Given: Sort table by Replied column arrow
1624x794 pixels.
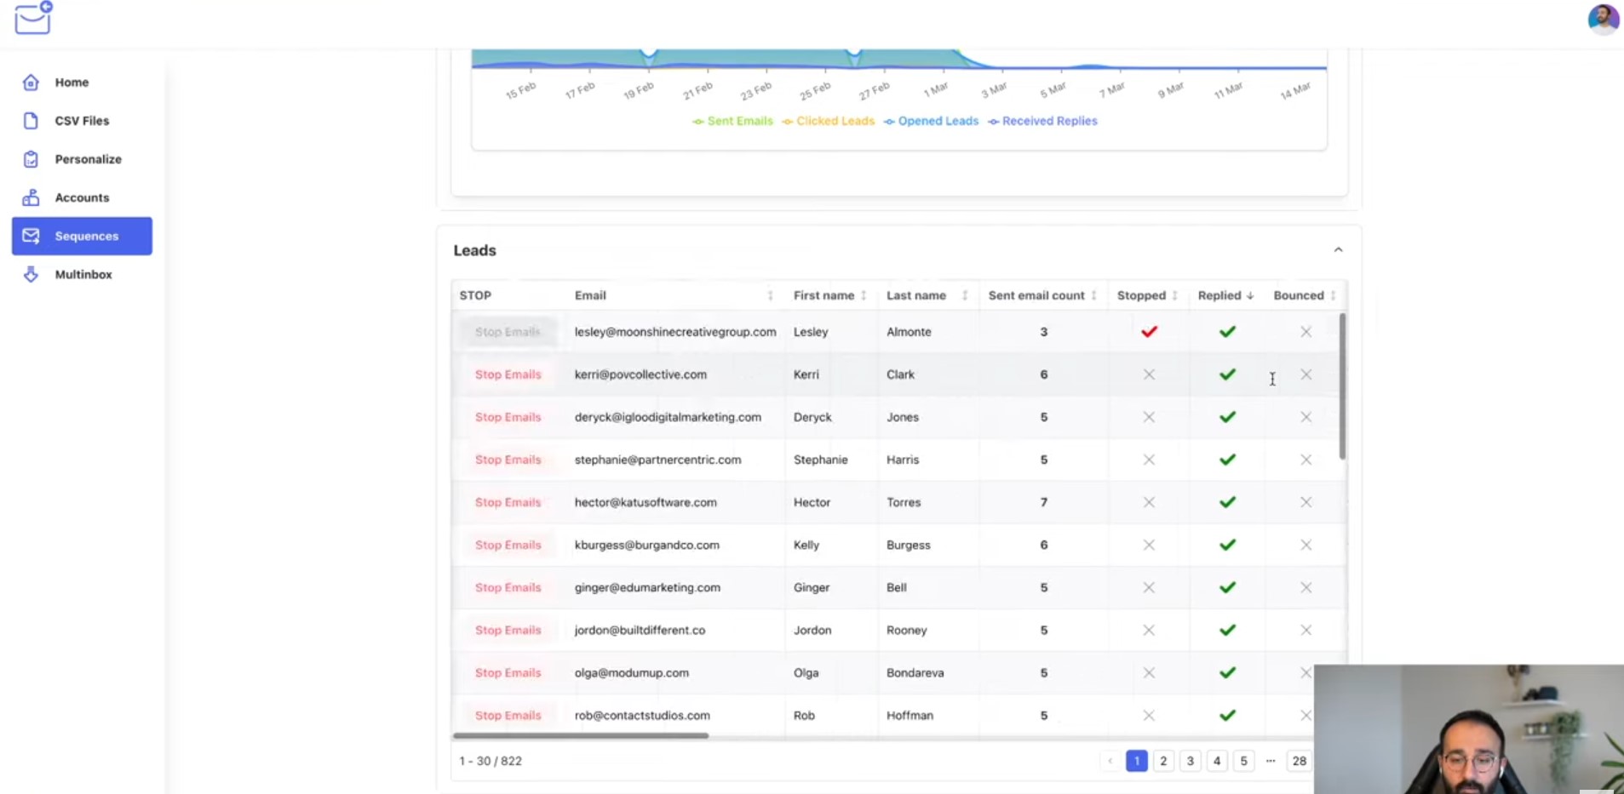Looking at the screenshot, I should point(1250,295).
